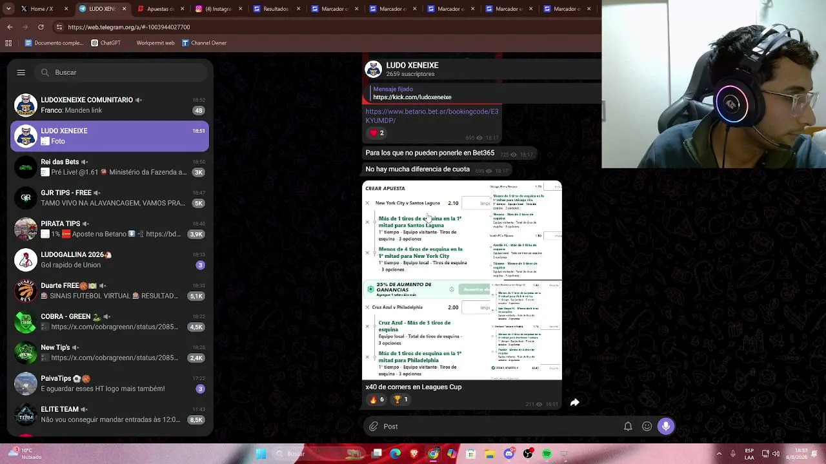Viewport: 826px width, 464px height.
Task: View site information icon in address bar
Action: [x=59, y=27]
